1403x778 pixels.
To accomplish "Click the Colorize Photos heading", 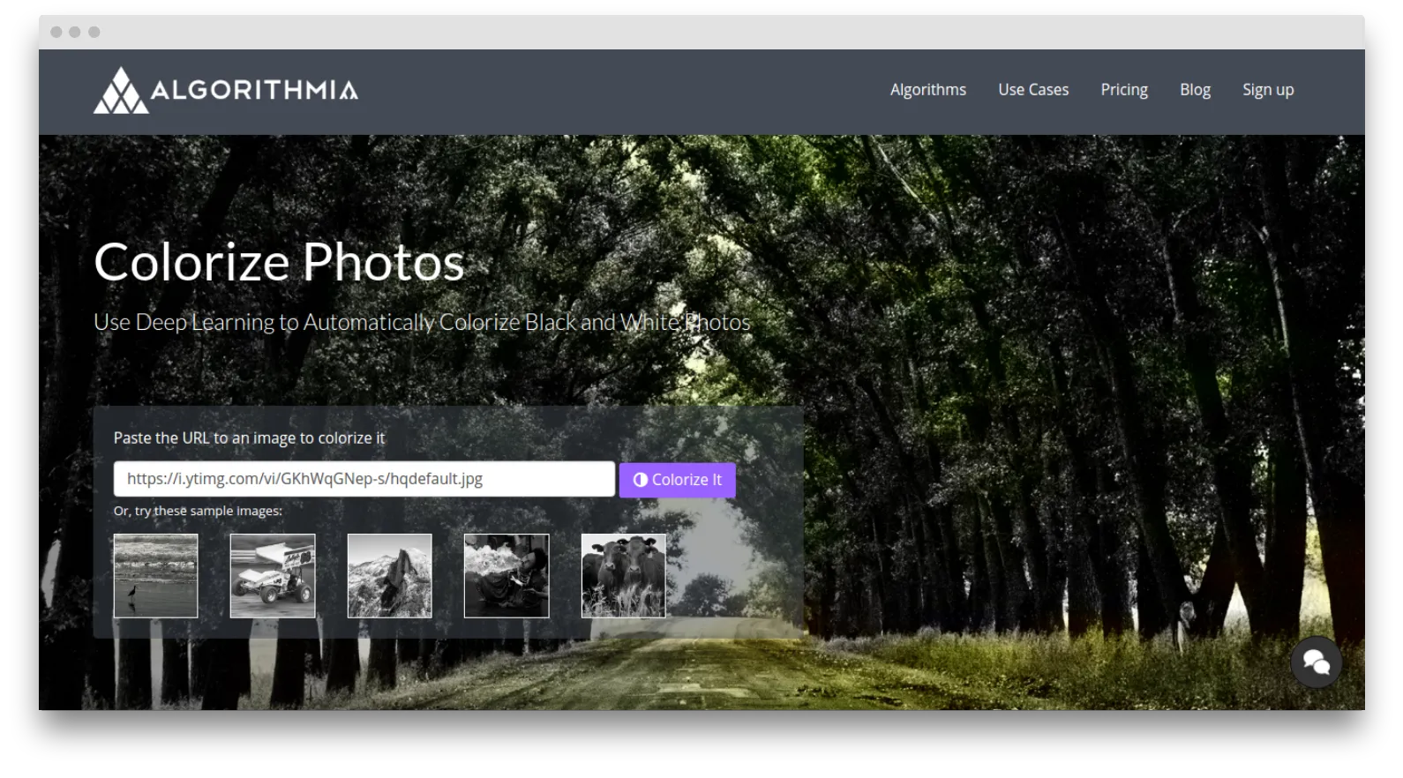I will point(279,262).
